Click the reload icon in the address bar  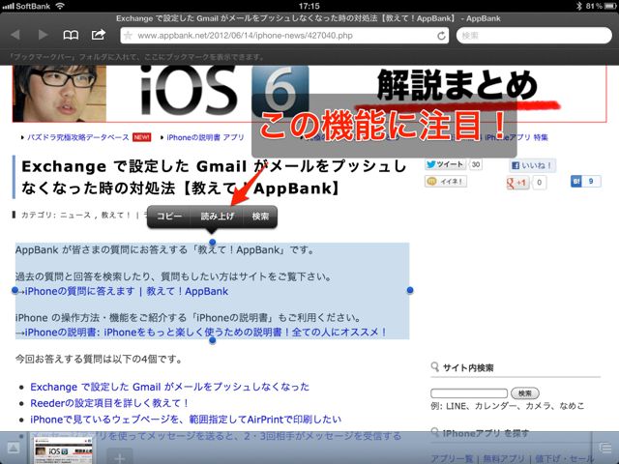pos(441,36)
